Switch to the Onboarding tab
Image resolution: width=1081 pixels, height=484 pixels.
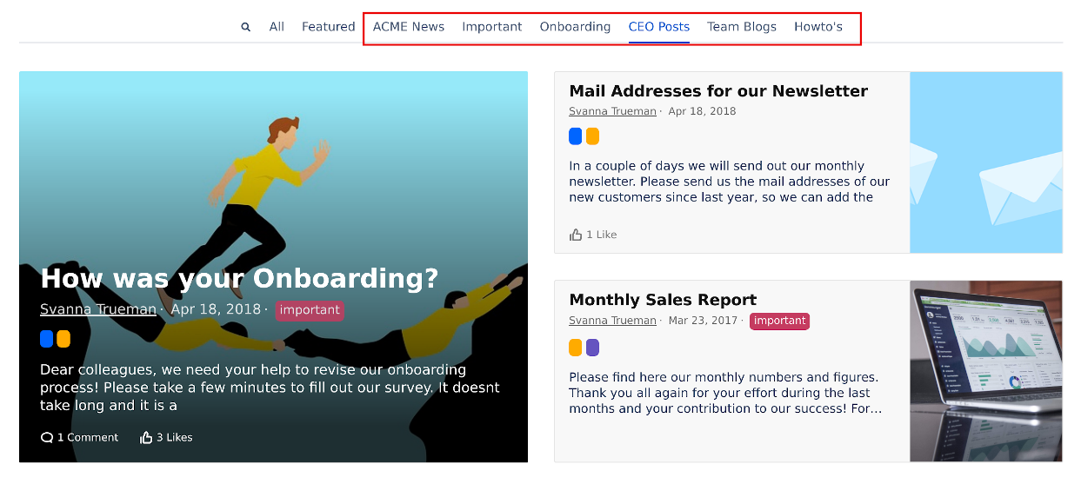point(575,27)
